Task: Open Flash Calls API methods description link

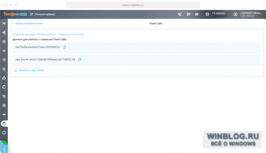Action: click(x=48, y=34)
